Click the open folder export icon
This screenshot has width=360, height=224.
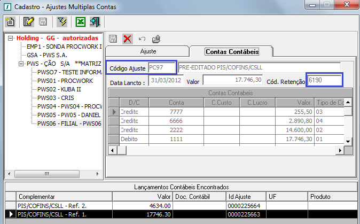(156, 38)
